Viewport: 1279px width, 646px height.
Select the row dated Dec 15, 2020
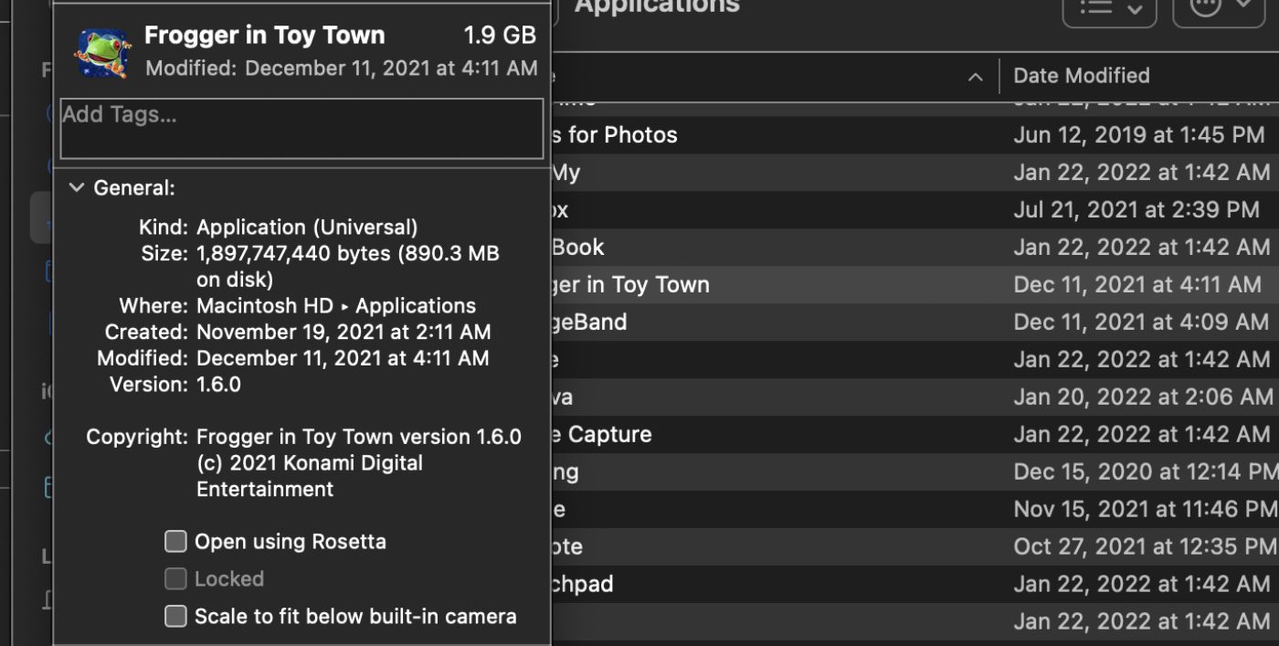coord(914,472)
